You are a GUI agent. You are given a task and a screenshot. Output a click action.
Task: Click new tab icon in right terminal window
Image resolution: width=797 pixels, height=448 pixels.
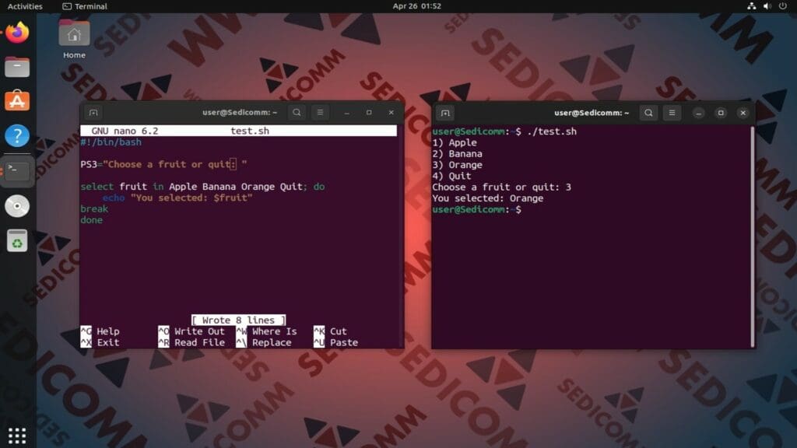(x=445, y=113)
